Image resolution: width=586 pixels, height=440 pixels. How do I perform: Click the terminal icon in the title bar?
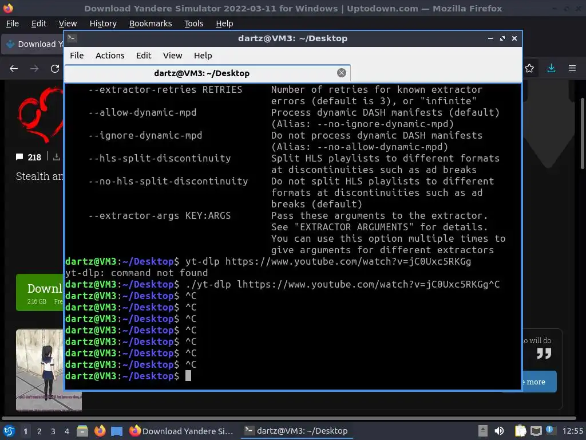point(72,38)
